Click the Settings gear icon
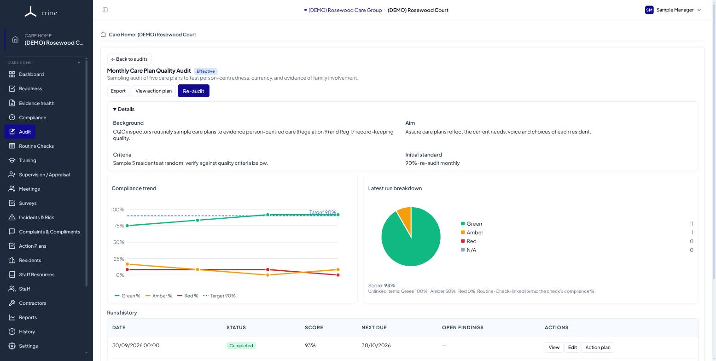 [x=12, y=346]
